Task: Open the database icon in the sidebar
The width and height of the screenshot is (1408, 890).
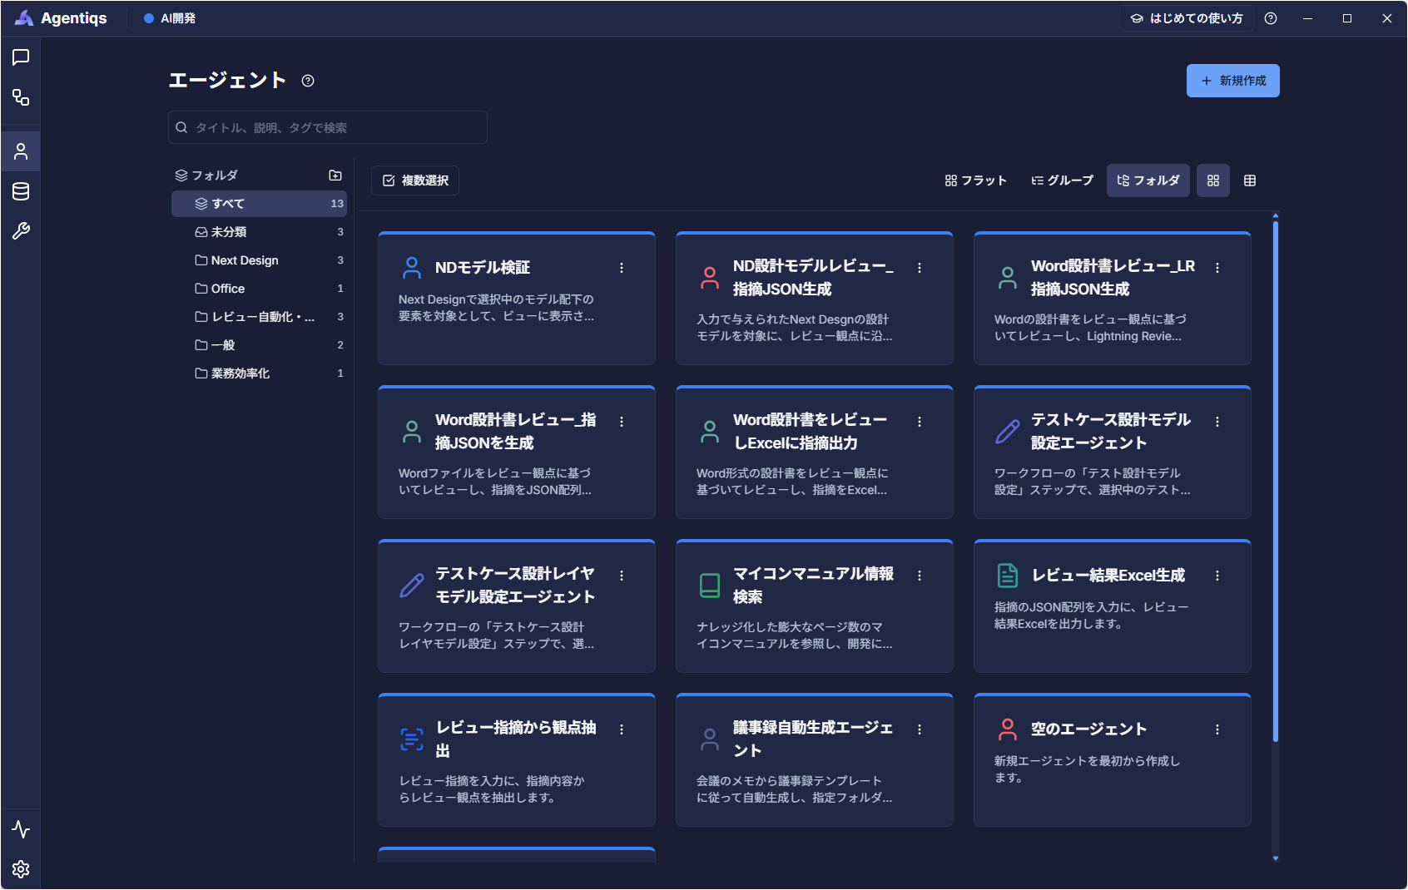Action: coord(21,191)
